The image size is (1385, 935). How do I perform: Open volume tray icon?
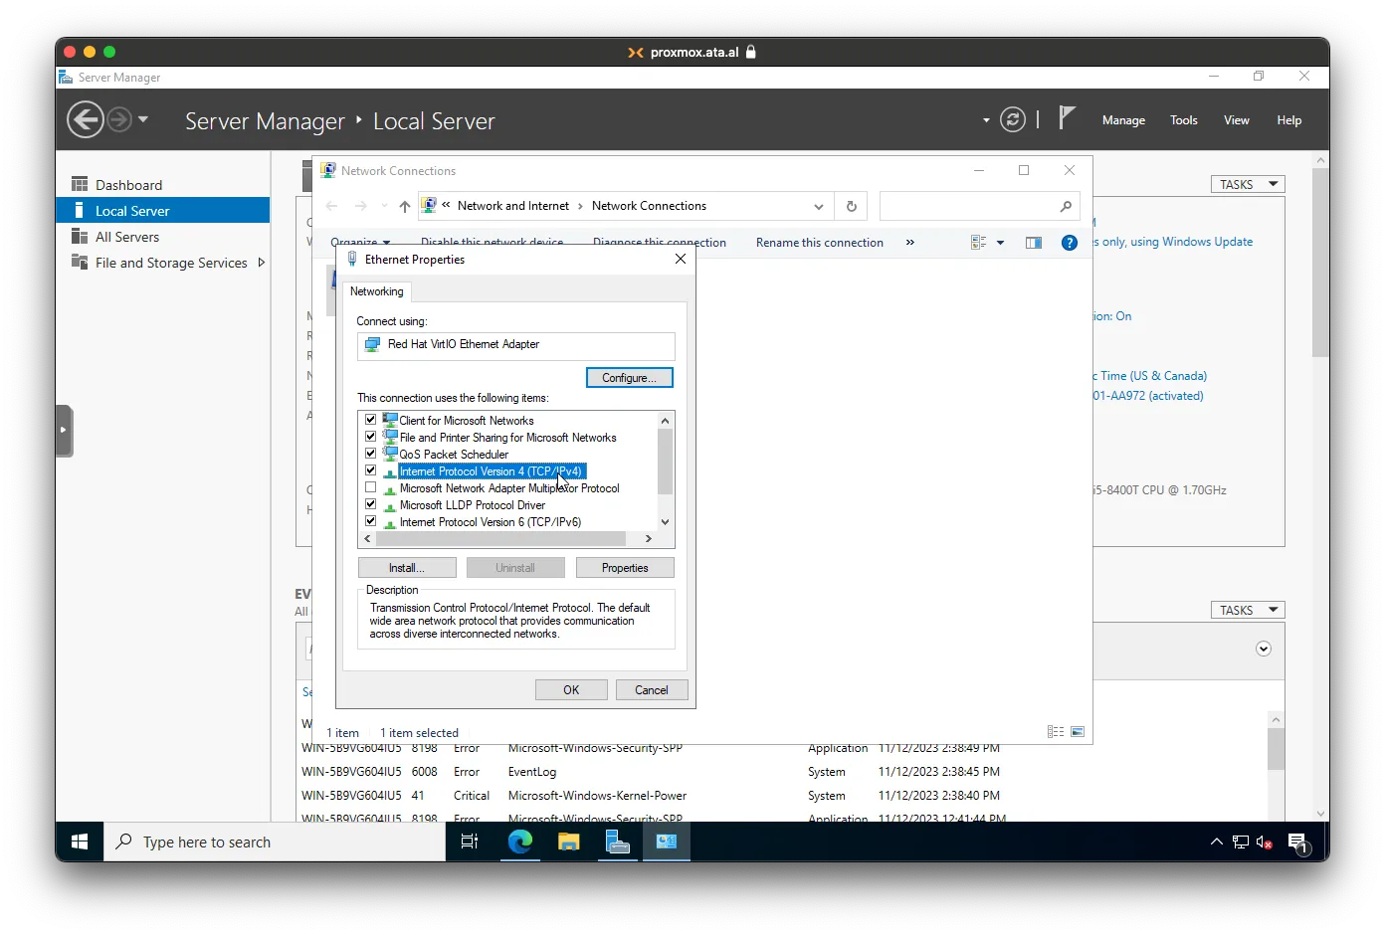(x=1264, y=841)
